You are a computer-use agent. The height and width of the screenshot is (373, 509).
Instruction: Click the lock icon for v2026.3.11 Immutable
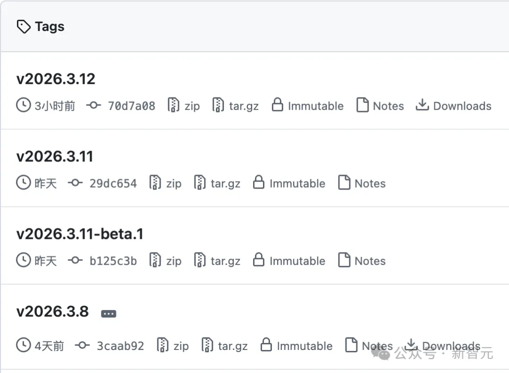tap(258, 183)
